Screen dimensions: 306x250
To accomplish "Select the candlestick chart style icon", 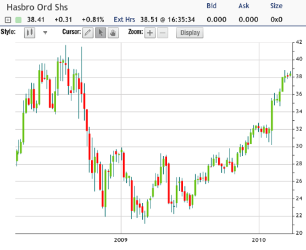I will [x=30, y=32].
